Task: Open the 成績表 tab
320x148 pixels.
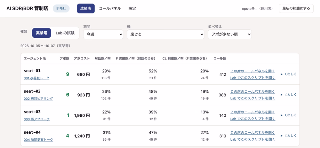Action: (86, 9)
